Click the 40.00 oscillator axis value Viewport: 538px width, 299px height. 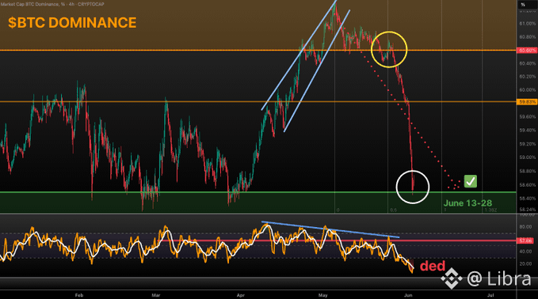coord(525,252)
